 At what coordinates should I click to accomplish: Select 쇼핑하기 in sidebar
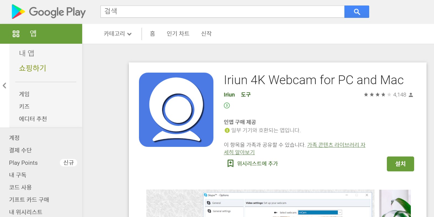click(33, 68)
